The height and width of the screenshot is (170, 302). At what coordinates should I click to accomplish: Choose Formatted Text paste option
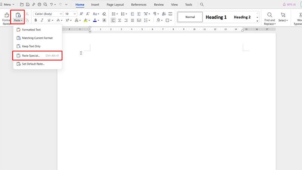click(37, 30)
